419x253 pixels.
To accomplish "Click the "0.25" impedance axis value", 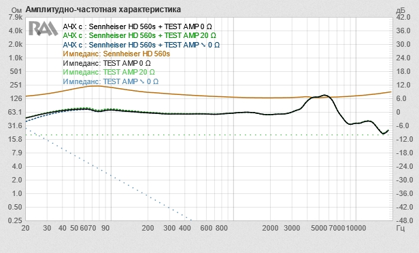I will 16,220.
